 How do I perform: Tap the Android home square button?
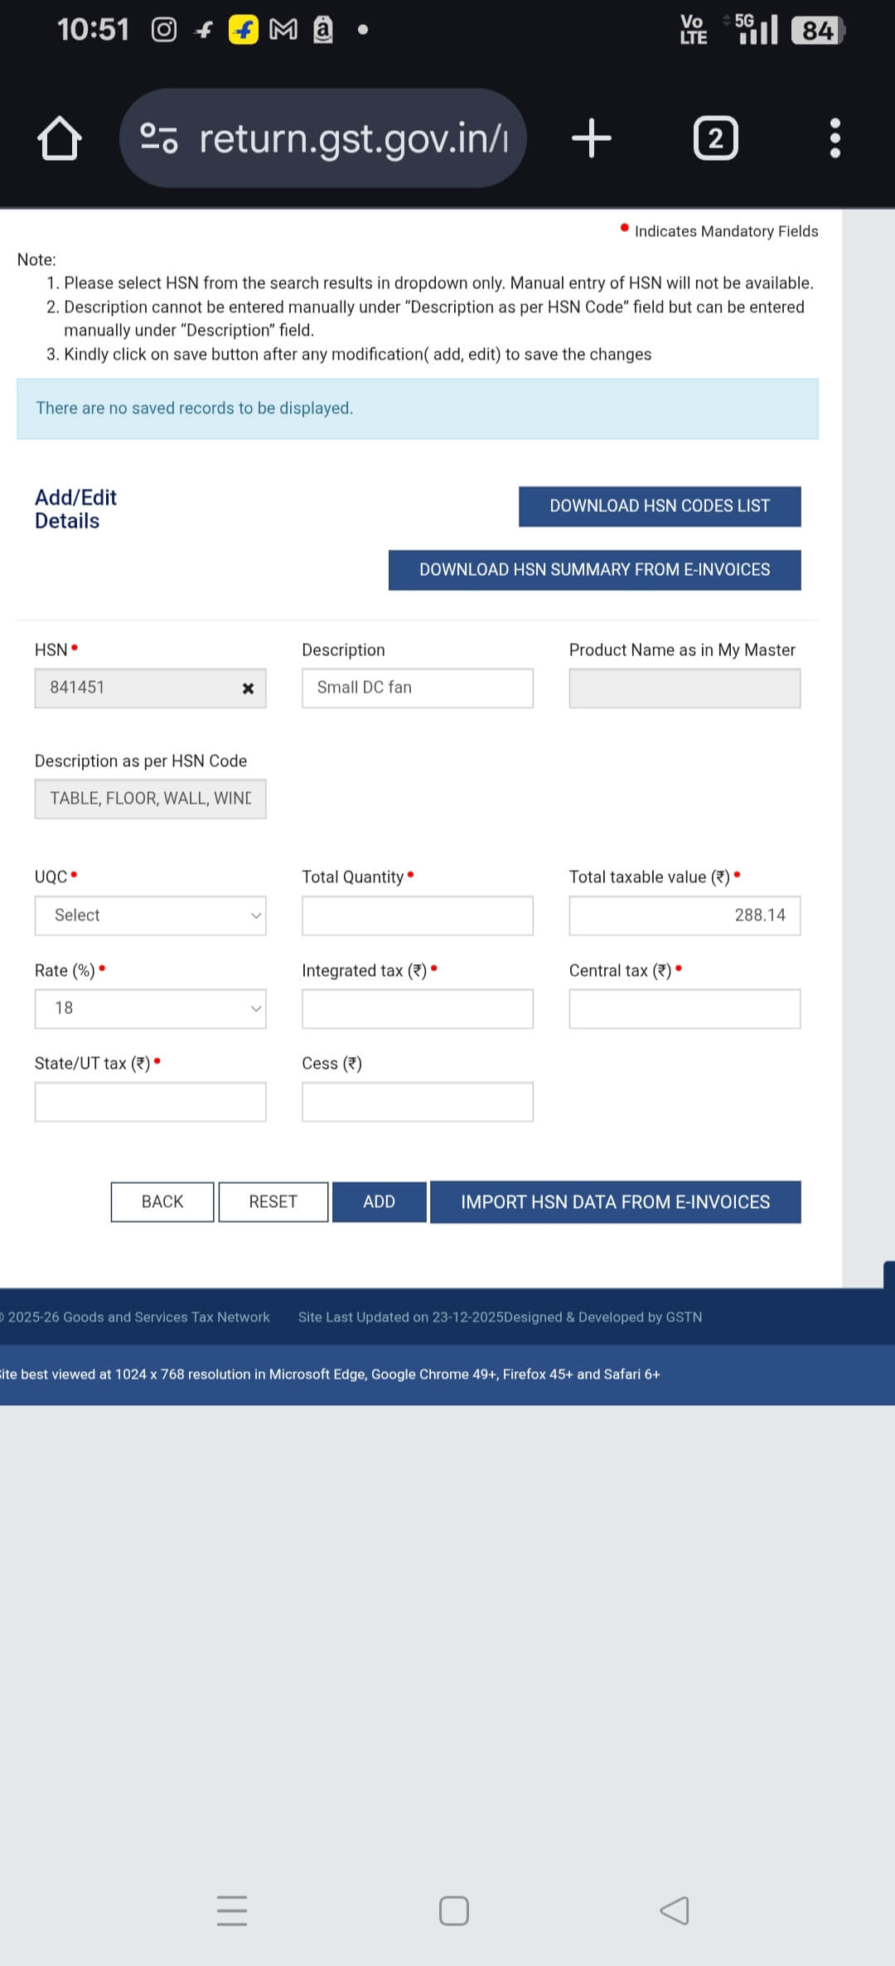pos(454,1910)
